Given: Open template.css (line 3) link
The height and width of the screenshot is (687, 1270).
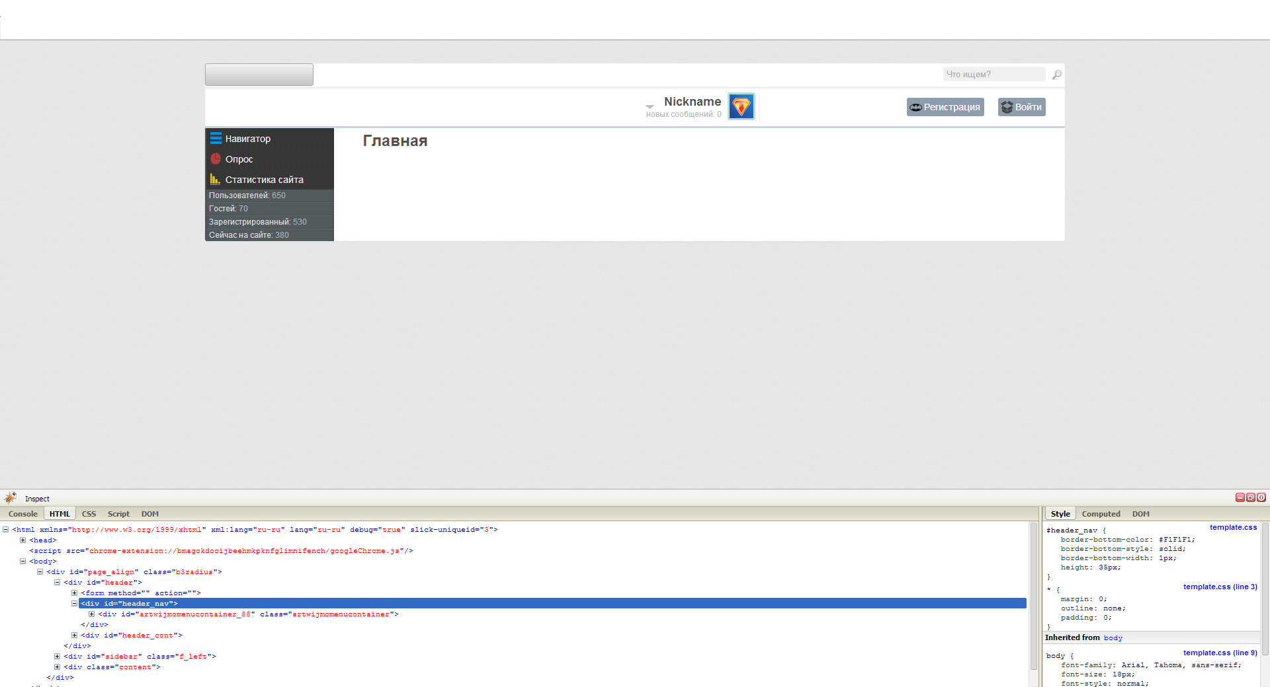Looking at the screenshot, I should click(1220, 587).
